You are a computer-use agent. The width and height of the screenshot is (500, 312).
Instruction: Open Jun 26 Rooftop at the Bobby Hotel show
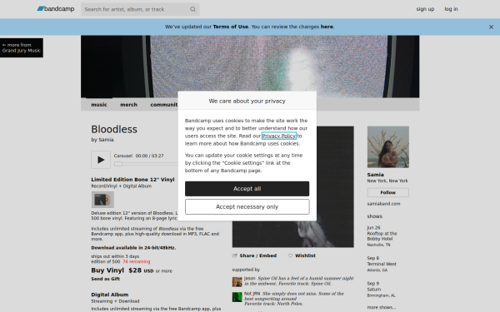382,236
